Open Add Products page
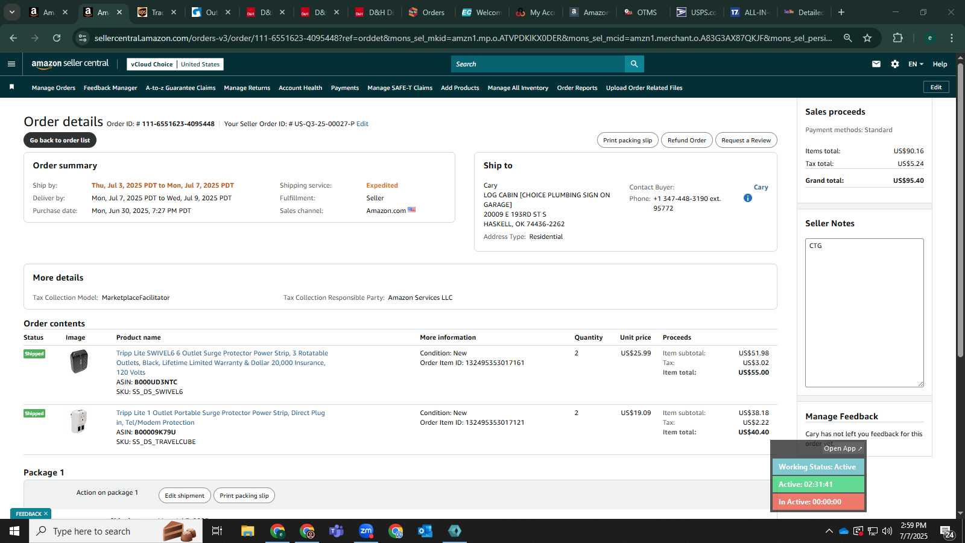 coord(460,87)
